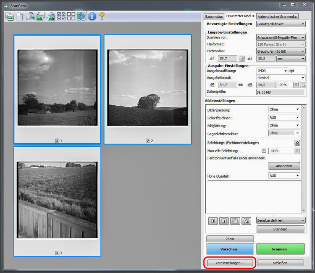
Task: Open the blue information icon
Action: click(92, 17)
